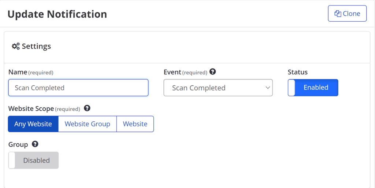375x188 pixels.
Task: Focus the Name field containing Scan Completed
Action: click(x=78, y=88)
